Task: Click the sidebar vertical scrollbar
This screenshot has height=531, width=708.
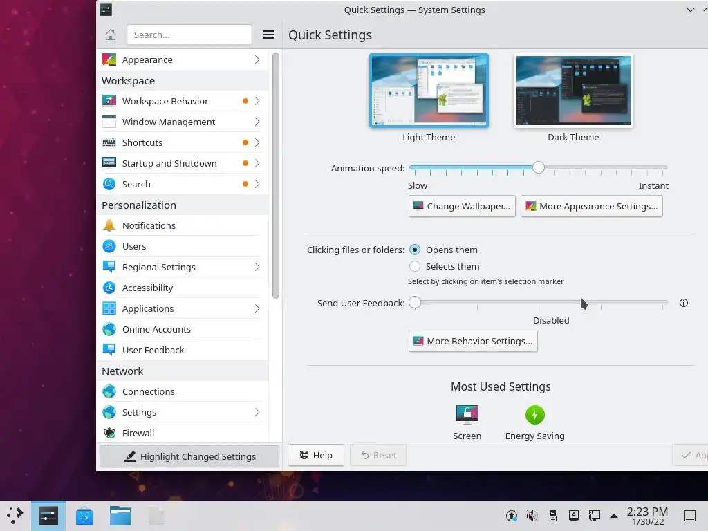Action: point(275,176)
